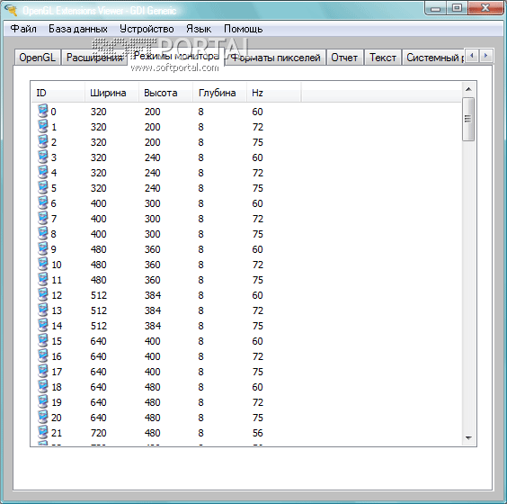Maximize the OpenGL Extensions Viewer window
The width and height of the screenshot is (507, 504).
point(457,8)
